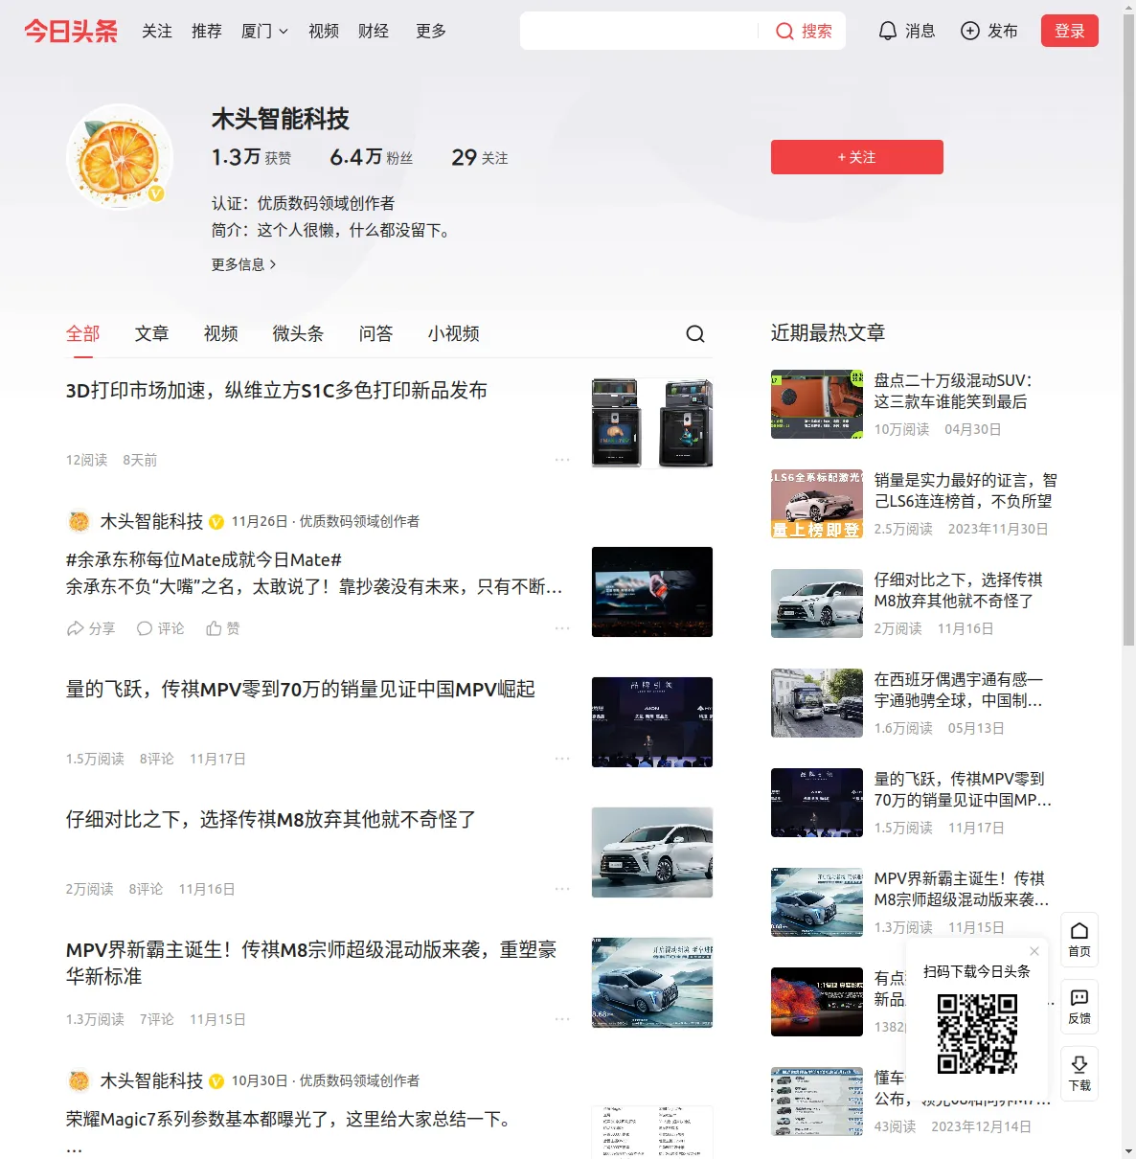Open article 量的飞跃，传祺MPV零到70万
This screenshot has width=1136, height=1159.
pyautogui.click(x=301, y=690)
